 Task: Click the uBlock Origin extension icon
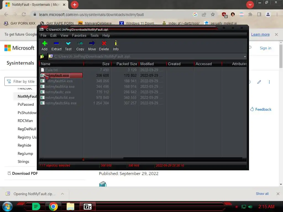click(224, 15)
